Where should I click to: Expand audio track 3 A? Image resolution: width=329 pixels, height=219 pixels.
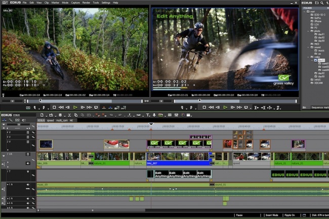click(8, 203)
